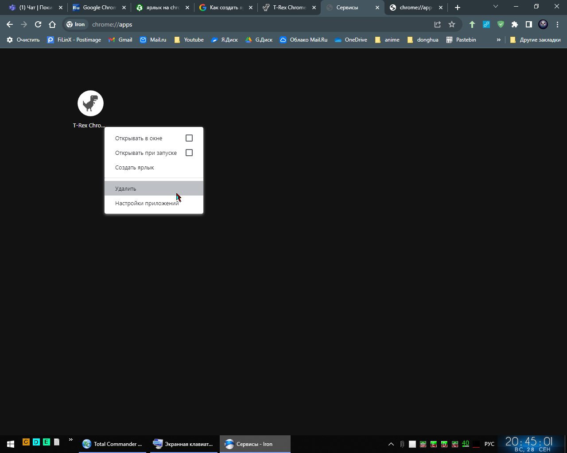This screenshot has height=453, width=567.
Task: Switch to the T-Rex Chrome tab
Action: point(289,8)
